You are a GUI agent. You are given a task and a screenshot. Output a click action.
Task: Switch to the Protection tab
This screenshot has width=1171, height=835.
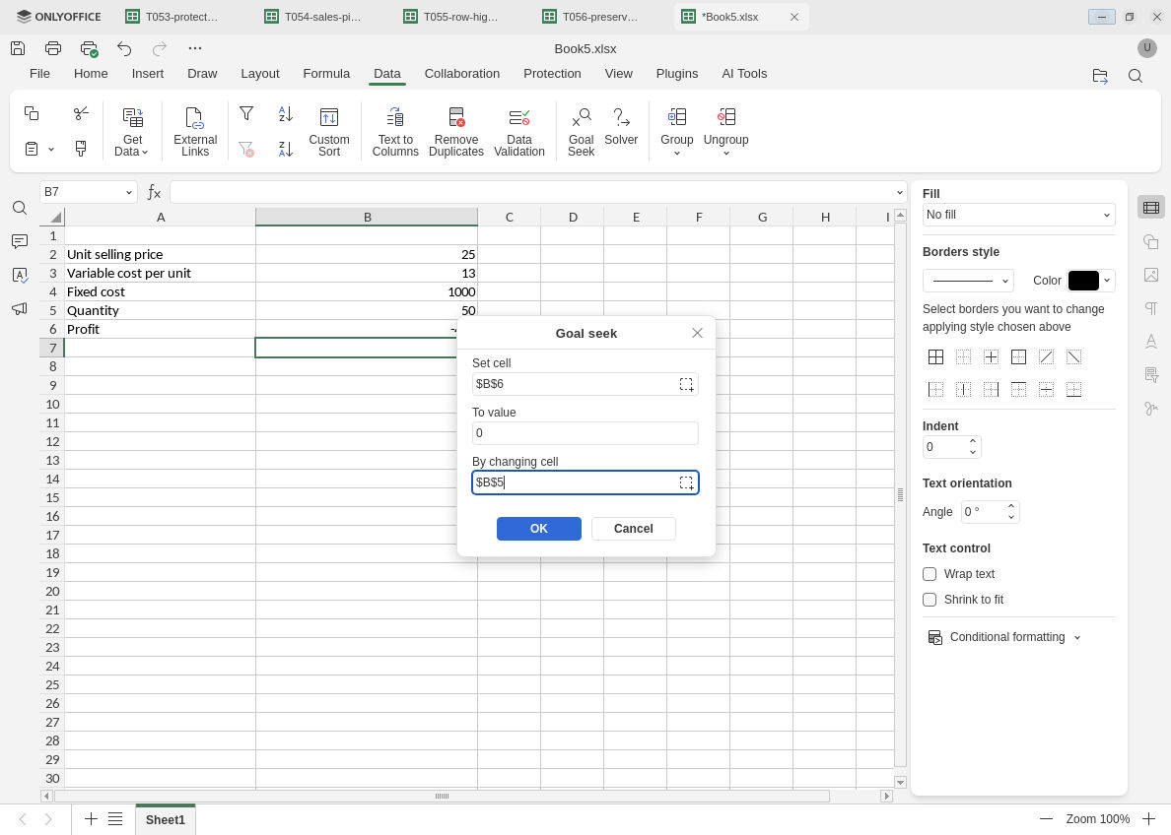click(x=552, y=74)
